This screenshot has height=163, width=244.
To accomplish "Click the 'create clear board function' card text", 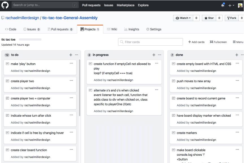I will [29, 150].
